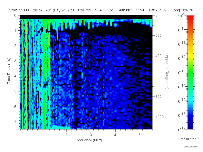203x152 pixels.
Task: Click the 'UIOWA 20130604' credit text
Action: tap(191, 147)
